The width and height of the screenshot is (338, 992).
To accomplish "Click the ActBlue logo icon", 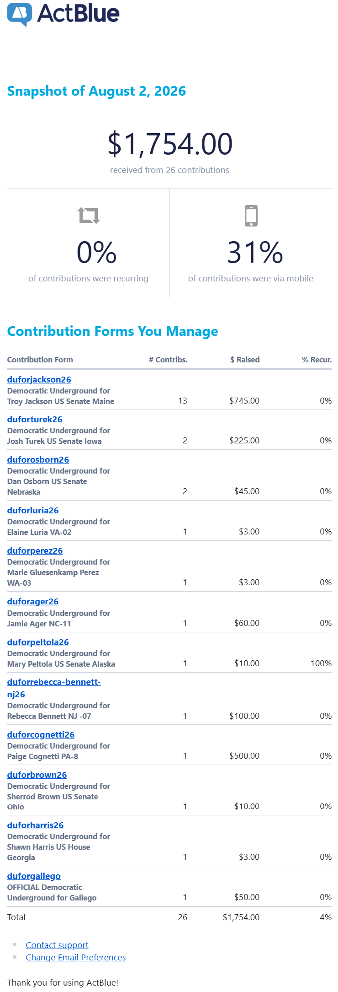I will 20,14.
